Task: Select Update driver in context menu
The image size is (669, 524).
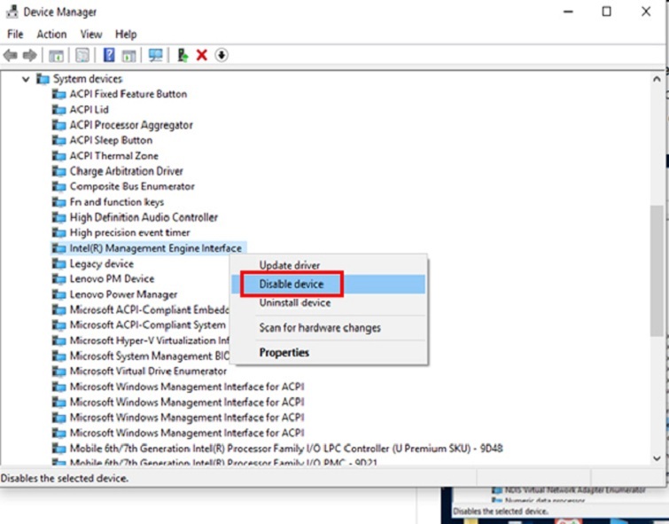Action: (x=289, y=265)
